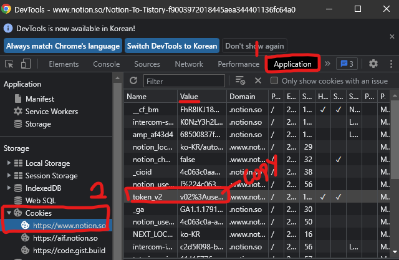This screenshot has width=399, height=260.
Task: Click the Session Storage grid icon
Action: coord(18,176)
